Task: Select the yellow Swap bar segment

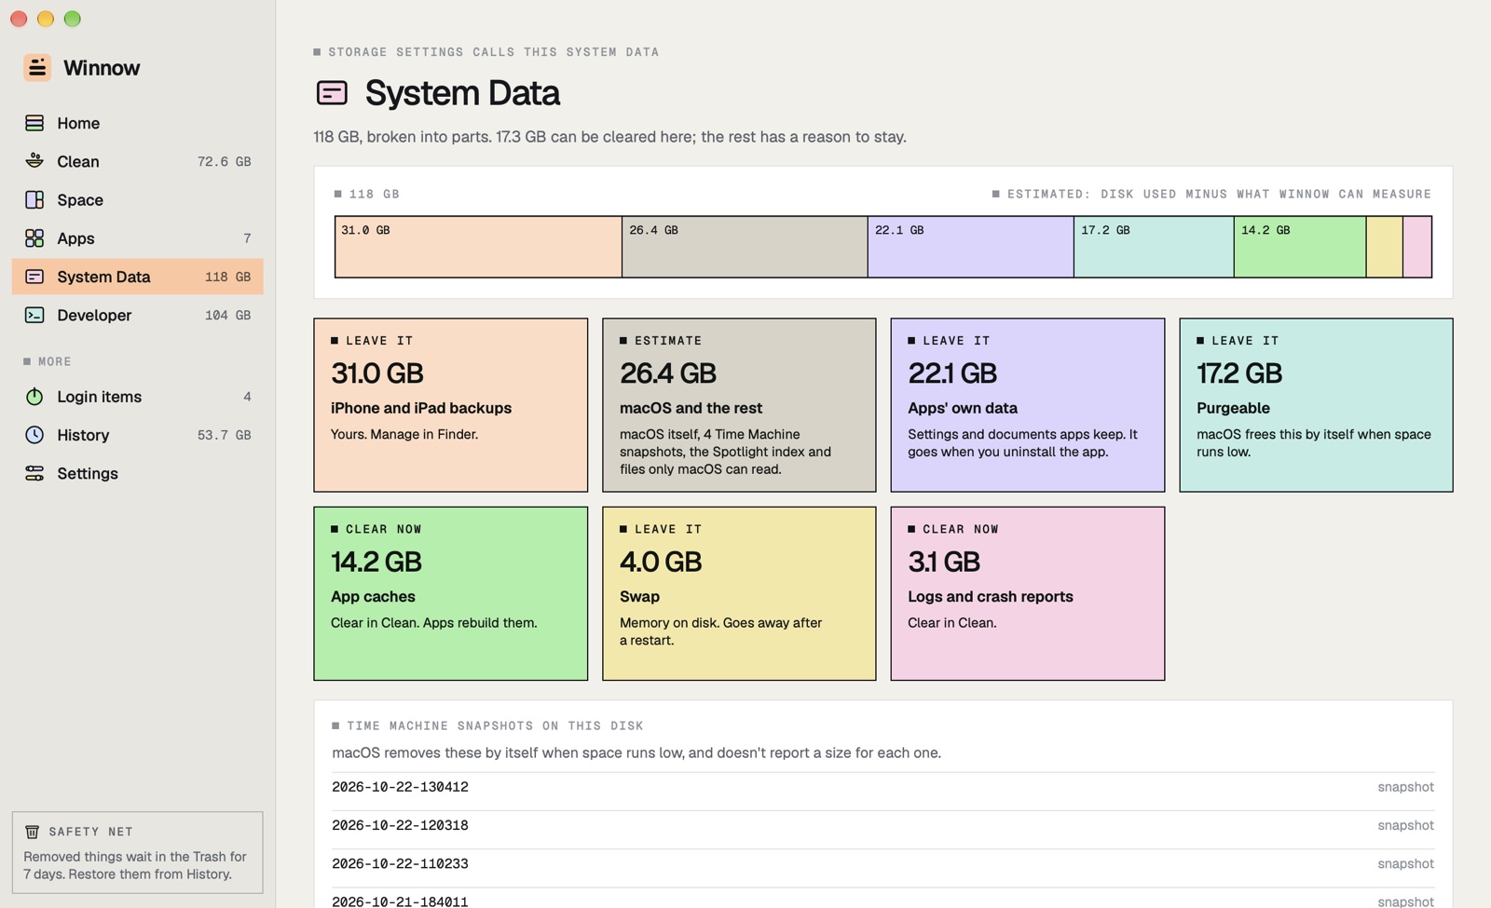Action: click(x=1385, y=247)
